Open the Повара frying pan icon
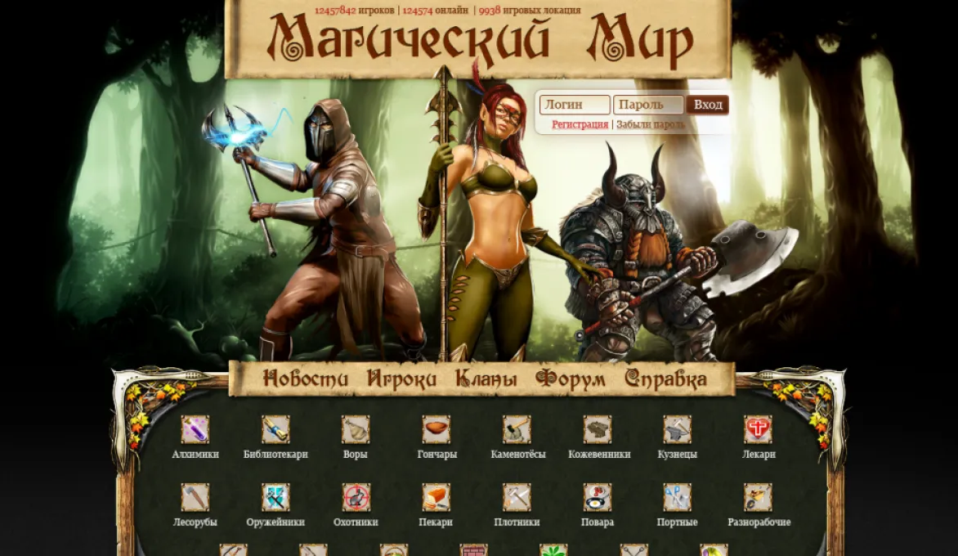The image size is (958, 556). pyautogui.click(x=597, y=497)
